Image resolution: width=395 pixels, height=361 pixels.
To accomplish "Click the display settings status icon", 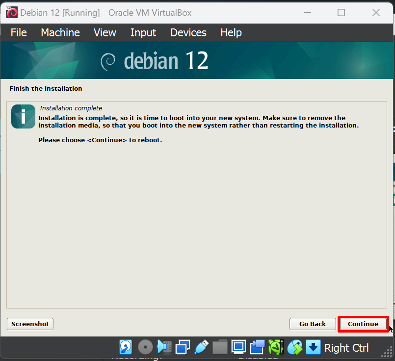I will pyautogui.click(x=238, y=347).
